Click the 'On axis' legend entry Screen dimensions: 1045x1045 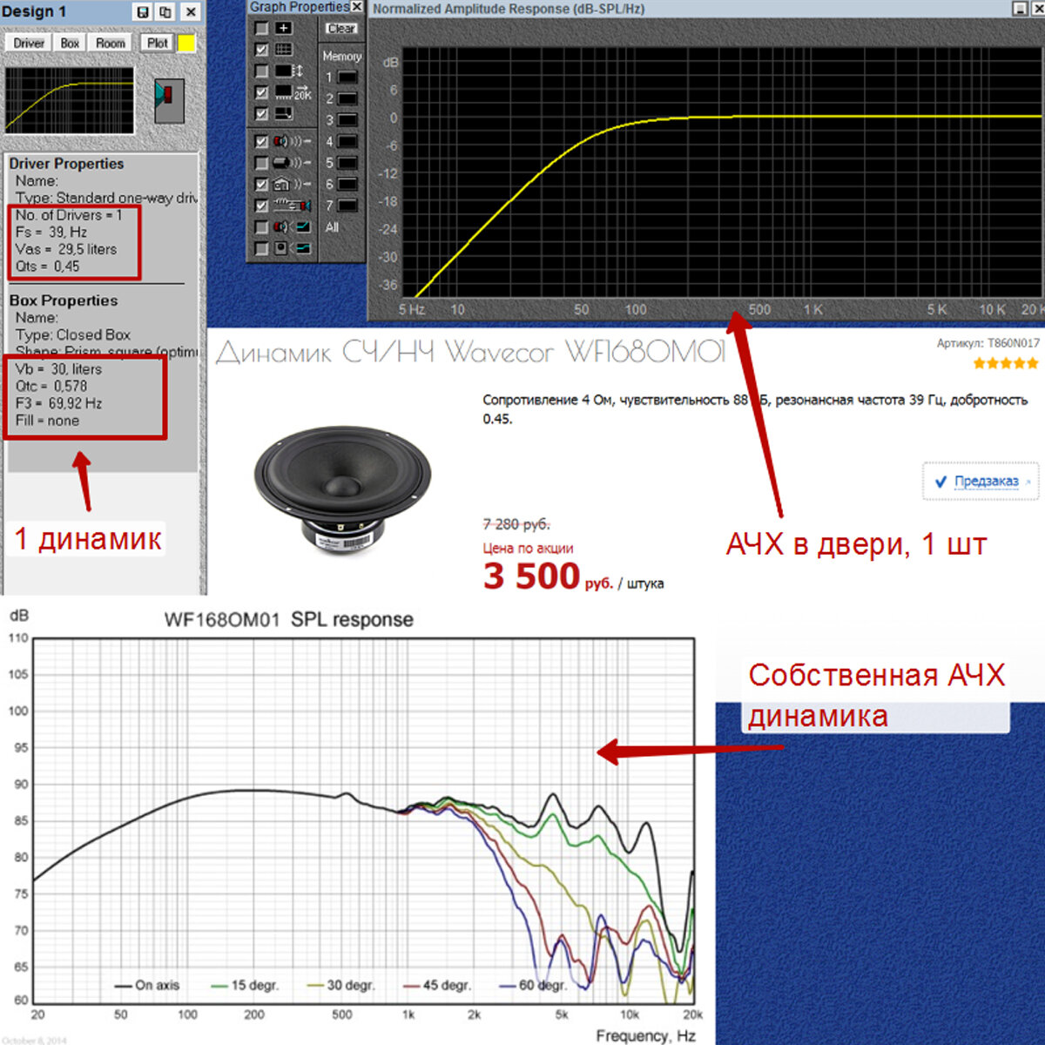tap(147, 985)
